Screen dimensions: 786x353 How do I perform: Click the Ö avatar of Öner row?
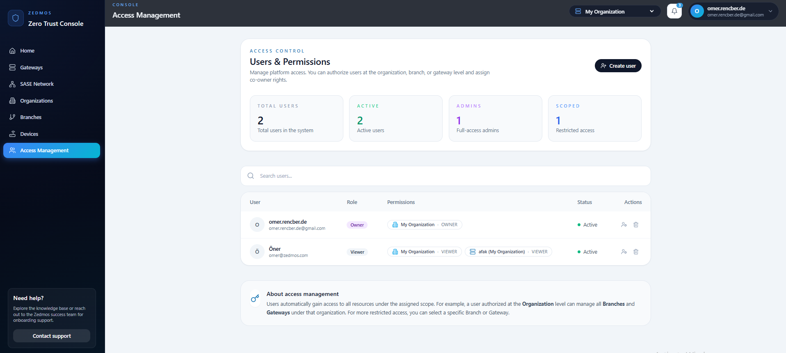click(257, 252)
